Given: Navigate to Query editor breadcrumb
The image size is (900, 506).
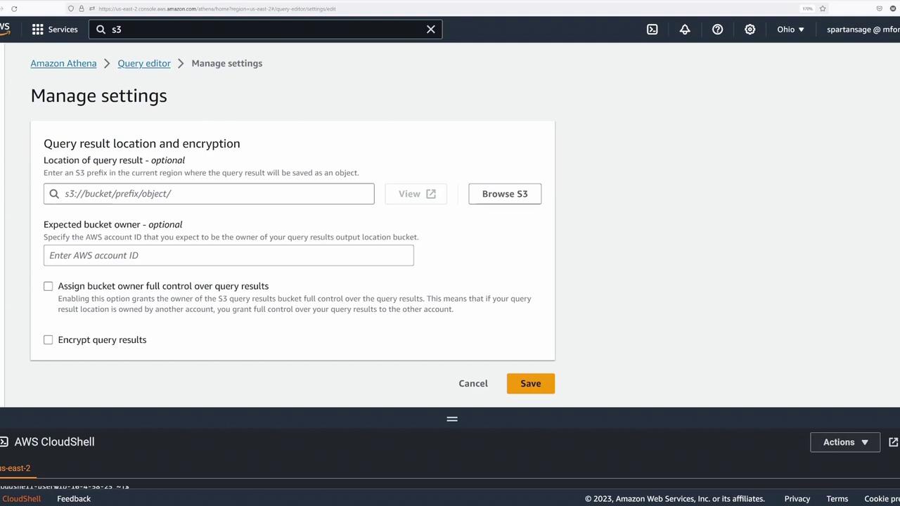Looking at the screenshot, I should (x=144, y=63).
